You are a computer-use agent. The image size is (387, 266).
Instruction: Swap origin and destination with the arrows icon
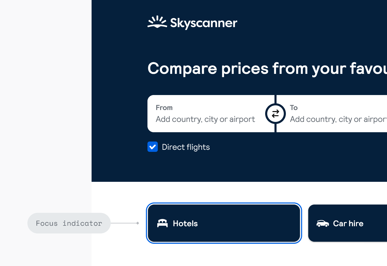coord(276,114)
